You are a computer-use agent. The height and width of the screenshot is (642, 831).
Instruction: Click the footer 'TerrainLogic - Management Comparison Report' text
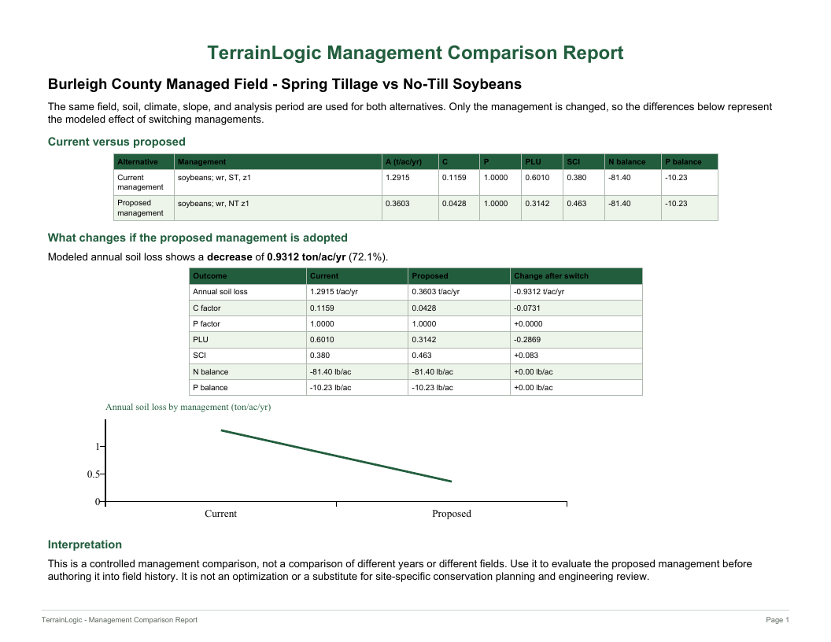pos(120,620)
